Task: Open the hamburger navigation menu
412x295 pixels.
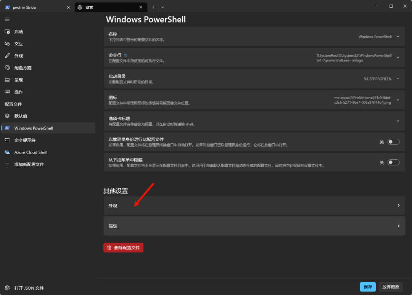Action: coord(7,19)
